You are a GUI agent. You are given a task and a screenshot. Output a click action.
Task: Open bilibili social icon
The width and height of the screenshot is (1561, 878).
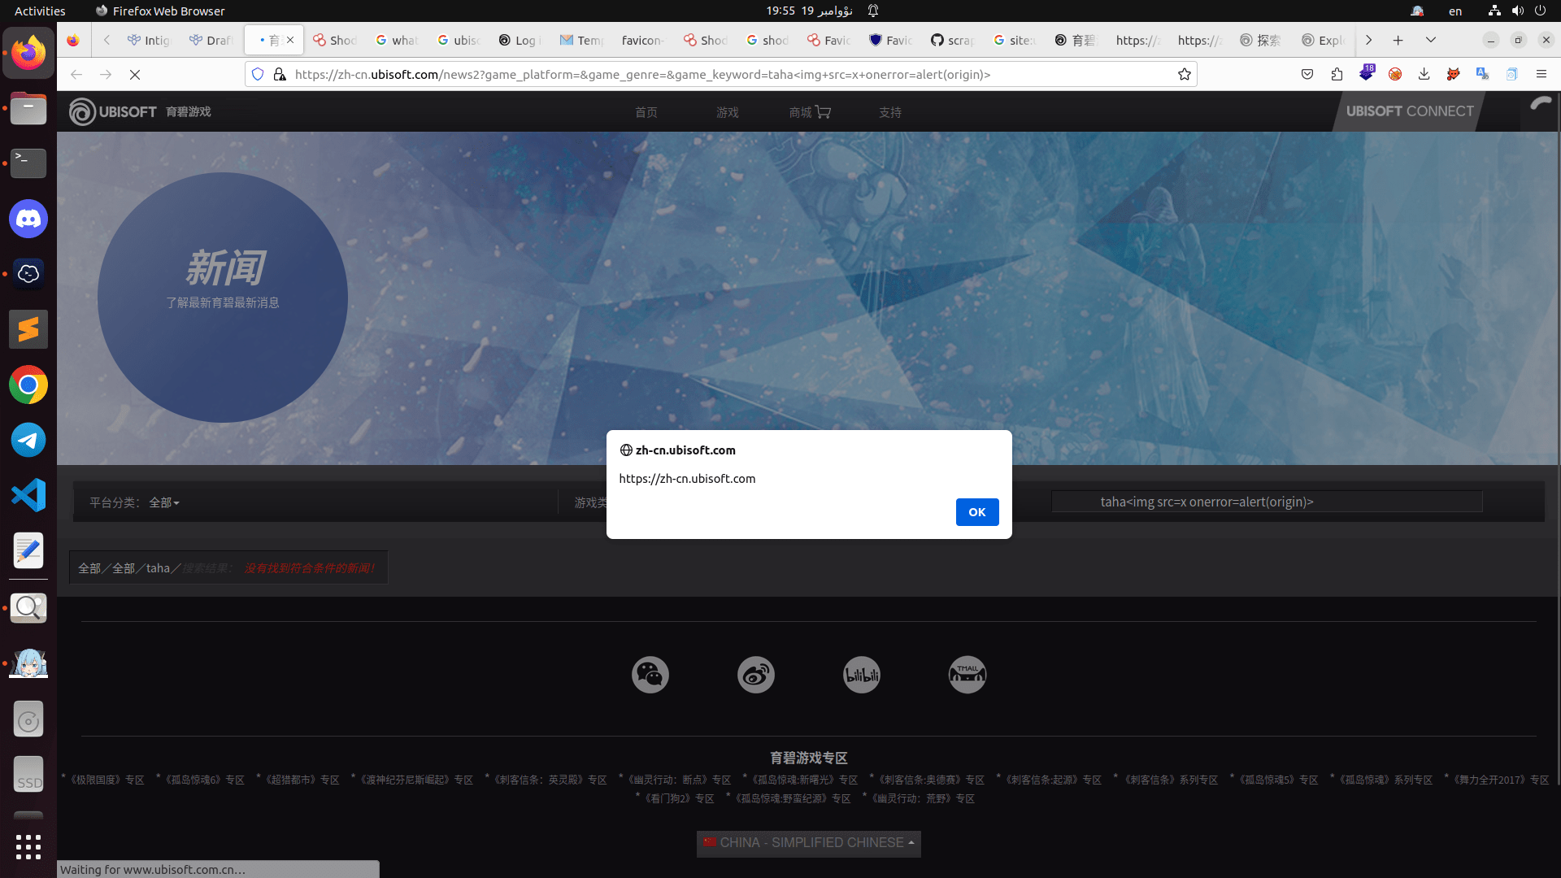tap(862, 675)
